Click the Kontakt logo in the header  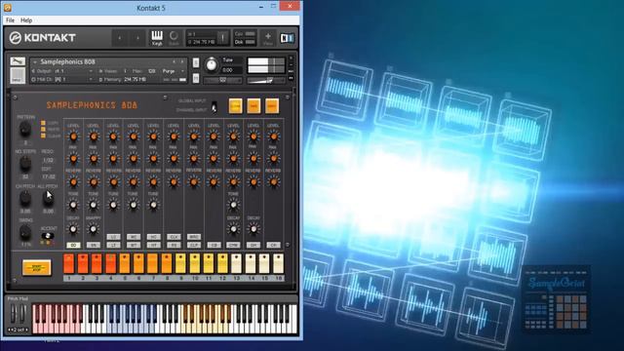coord(42,38)
